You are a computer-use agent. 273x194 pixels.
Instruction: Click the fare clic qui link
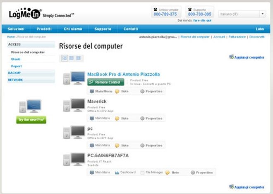202,21
